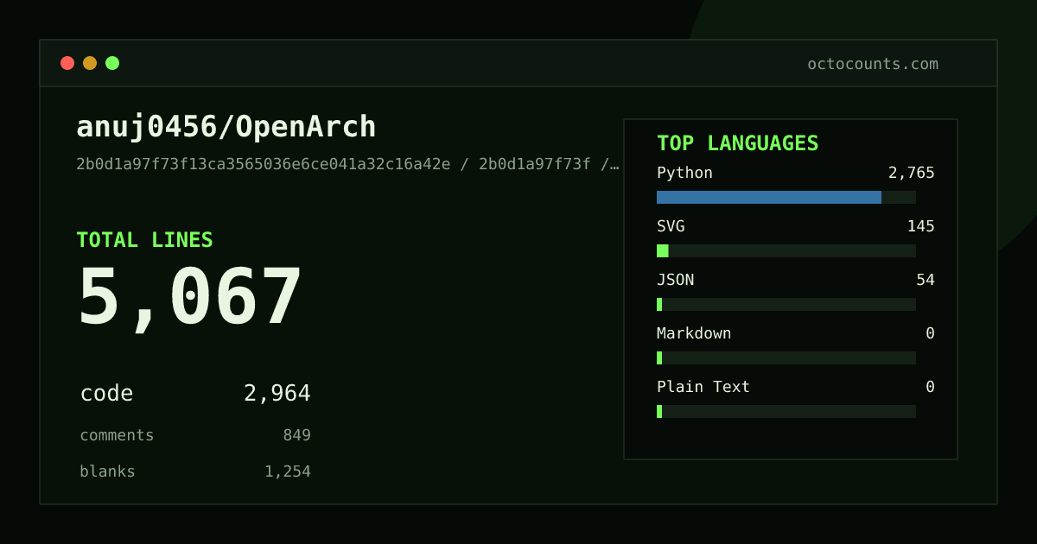This screenshot has width=1037, height=544.
Task: Open the octocounts.com link
Action: [873, 64]
